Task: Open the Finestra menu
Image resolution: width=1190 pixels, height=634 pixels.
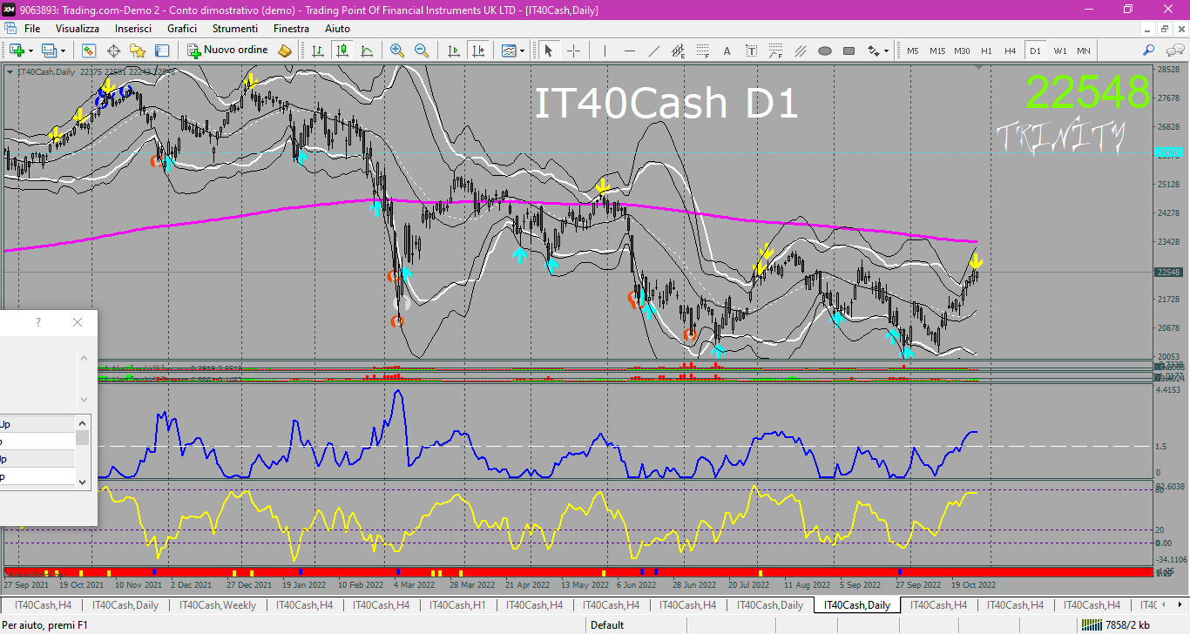Action: pos(291,29)
